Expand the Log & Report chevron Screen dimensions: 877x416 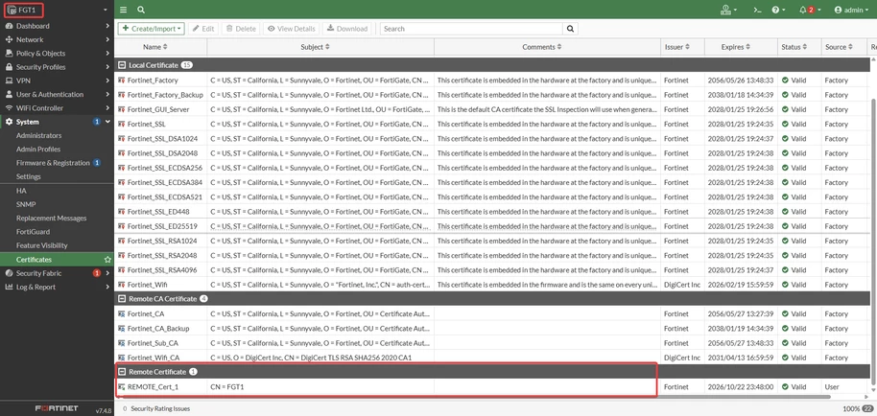coord(107,287)
